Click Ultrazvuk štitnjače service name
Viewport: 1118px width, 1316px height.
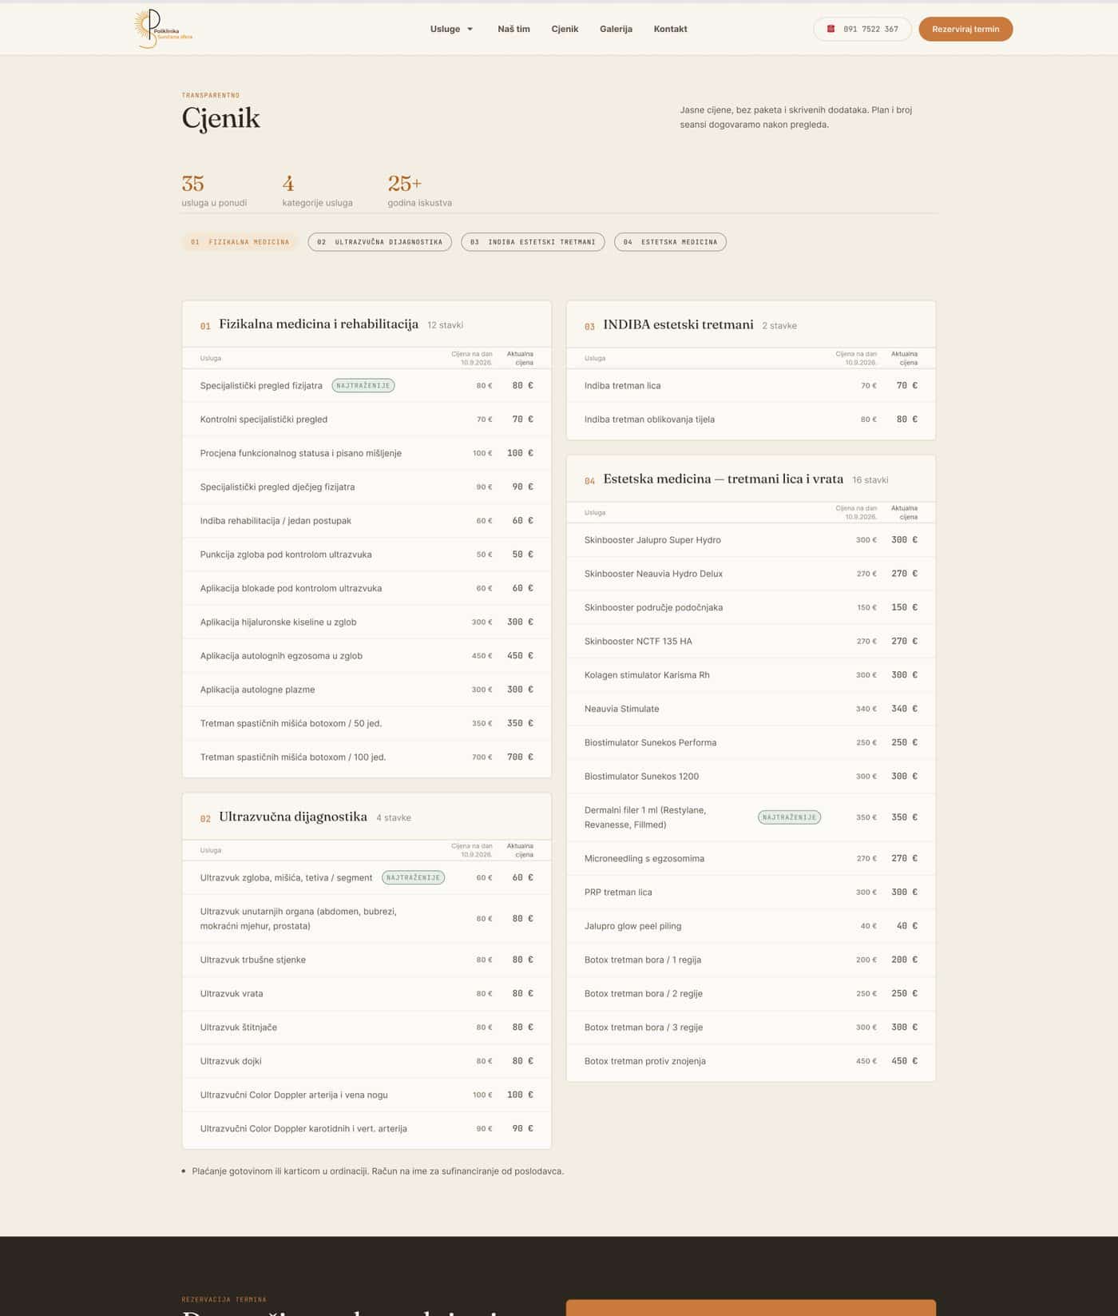pyautogui.click(x=239, y=1028)
